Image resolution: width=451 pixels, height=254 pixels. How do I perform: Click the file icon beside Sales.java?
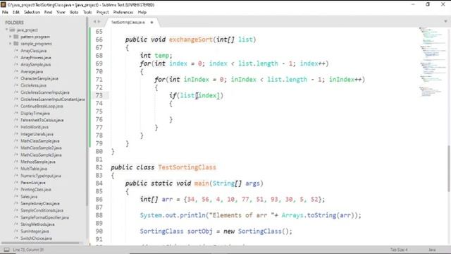(x=16, y=197)
